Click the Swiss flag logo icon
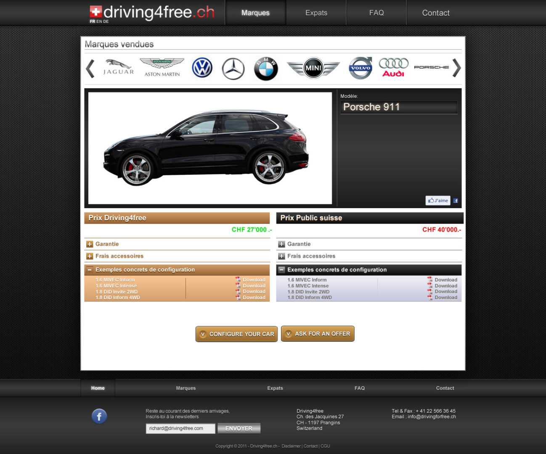Screen dimensions: 546x454 click(96, 12)
